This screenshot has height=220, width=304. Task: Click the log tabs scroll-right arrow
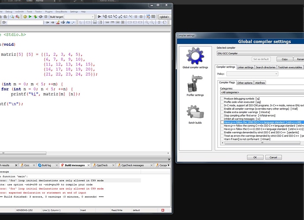[169, 165]
